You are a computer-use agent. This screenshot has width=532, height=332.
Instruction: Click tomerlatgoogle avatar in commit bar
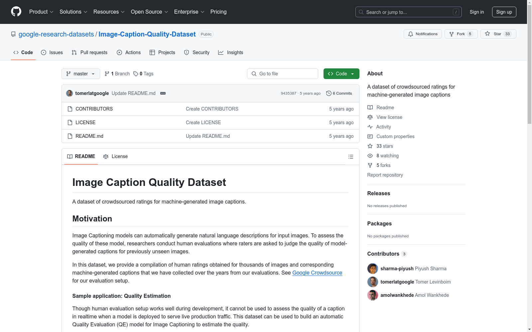(69, 93)
